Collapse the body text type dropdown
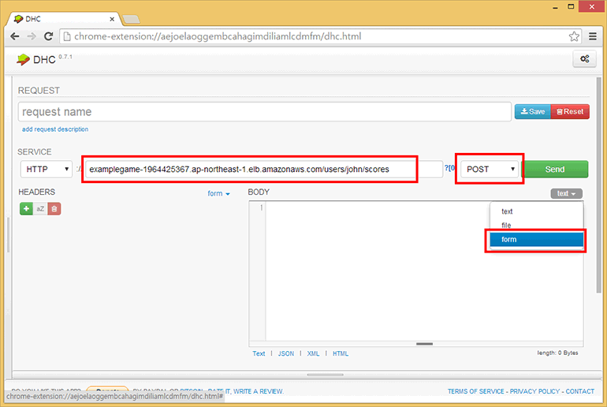The width and height of the screenshot is (607, 407). (567, 193)
